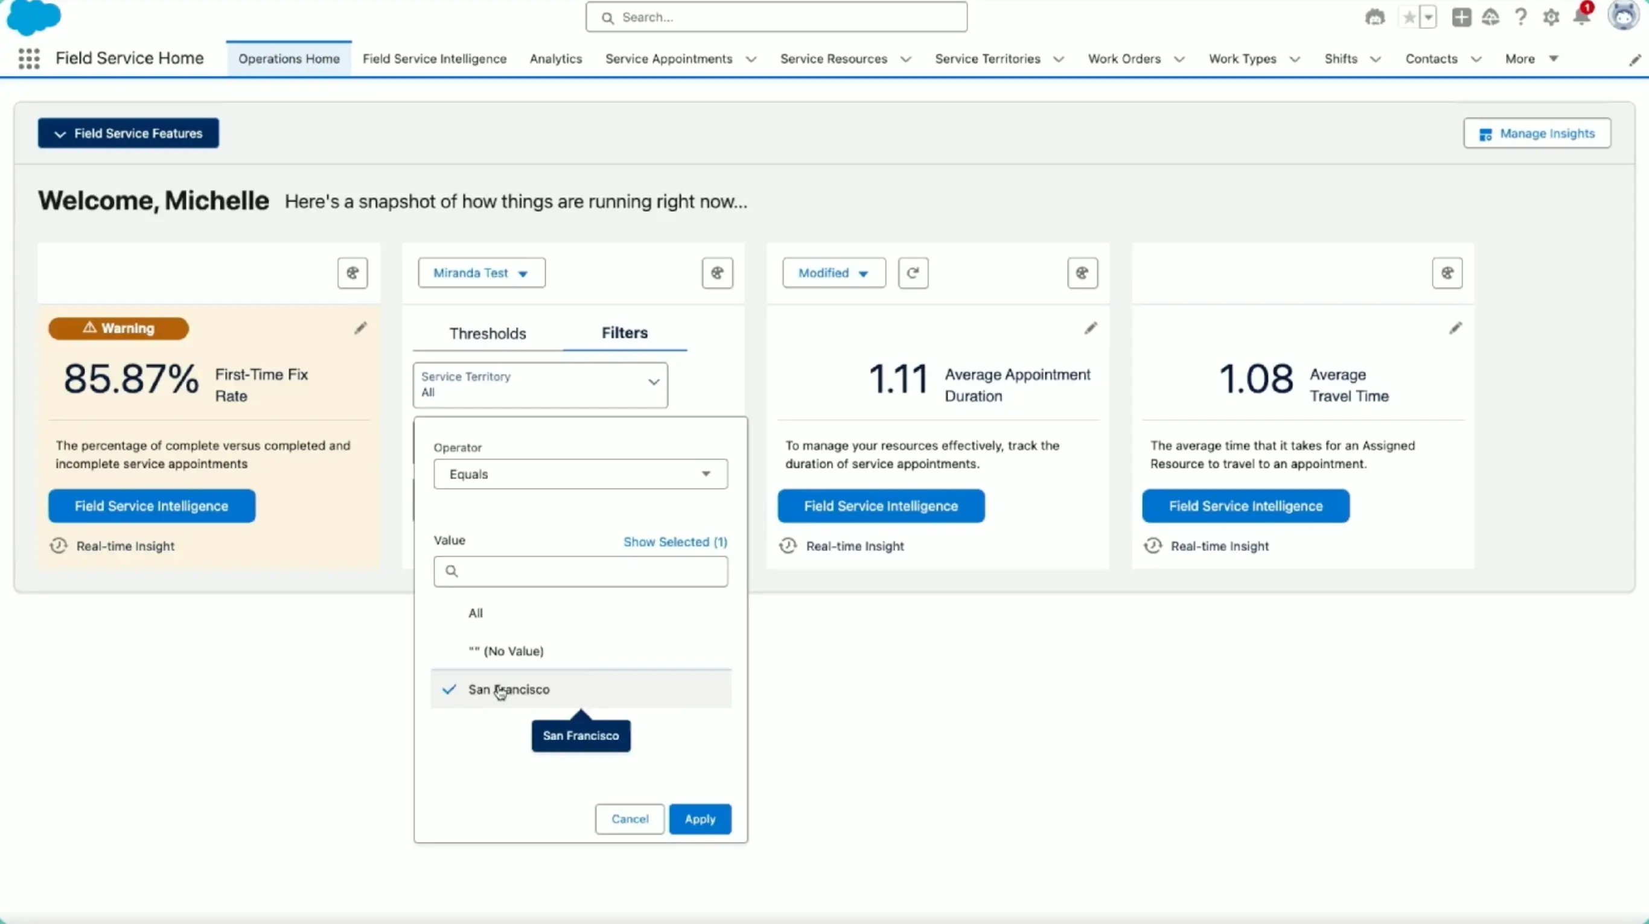Viewport: 1649px width, 924px height.
Task: Open the Operator Equals combo box
Action: (581, 474)
